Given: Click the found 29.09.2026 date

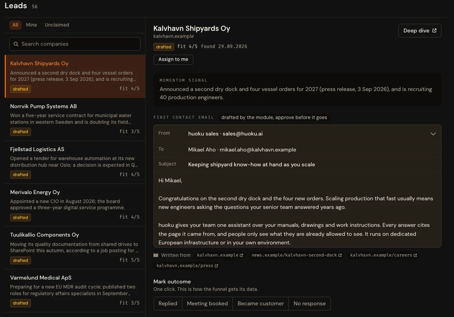Looking at the screenshot, I should tap(224, 46).
